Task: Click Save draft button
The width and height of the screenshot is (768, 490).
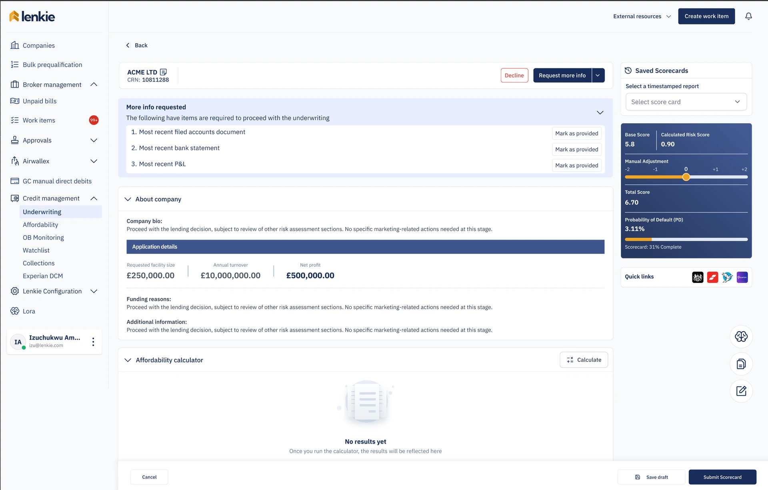Action: [x=651, y=477]
